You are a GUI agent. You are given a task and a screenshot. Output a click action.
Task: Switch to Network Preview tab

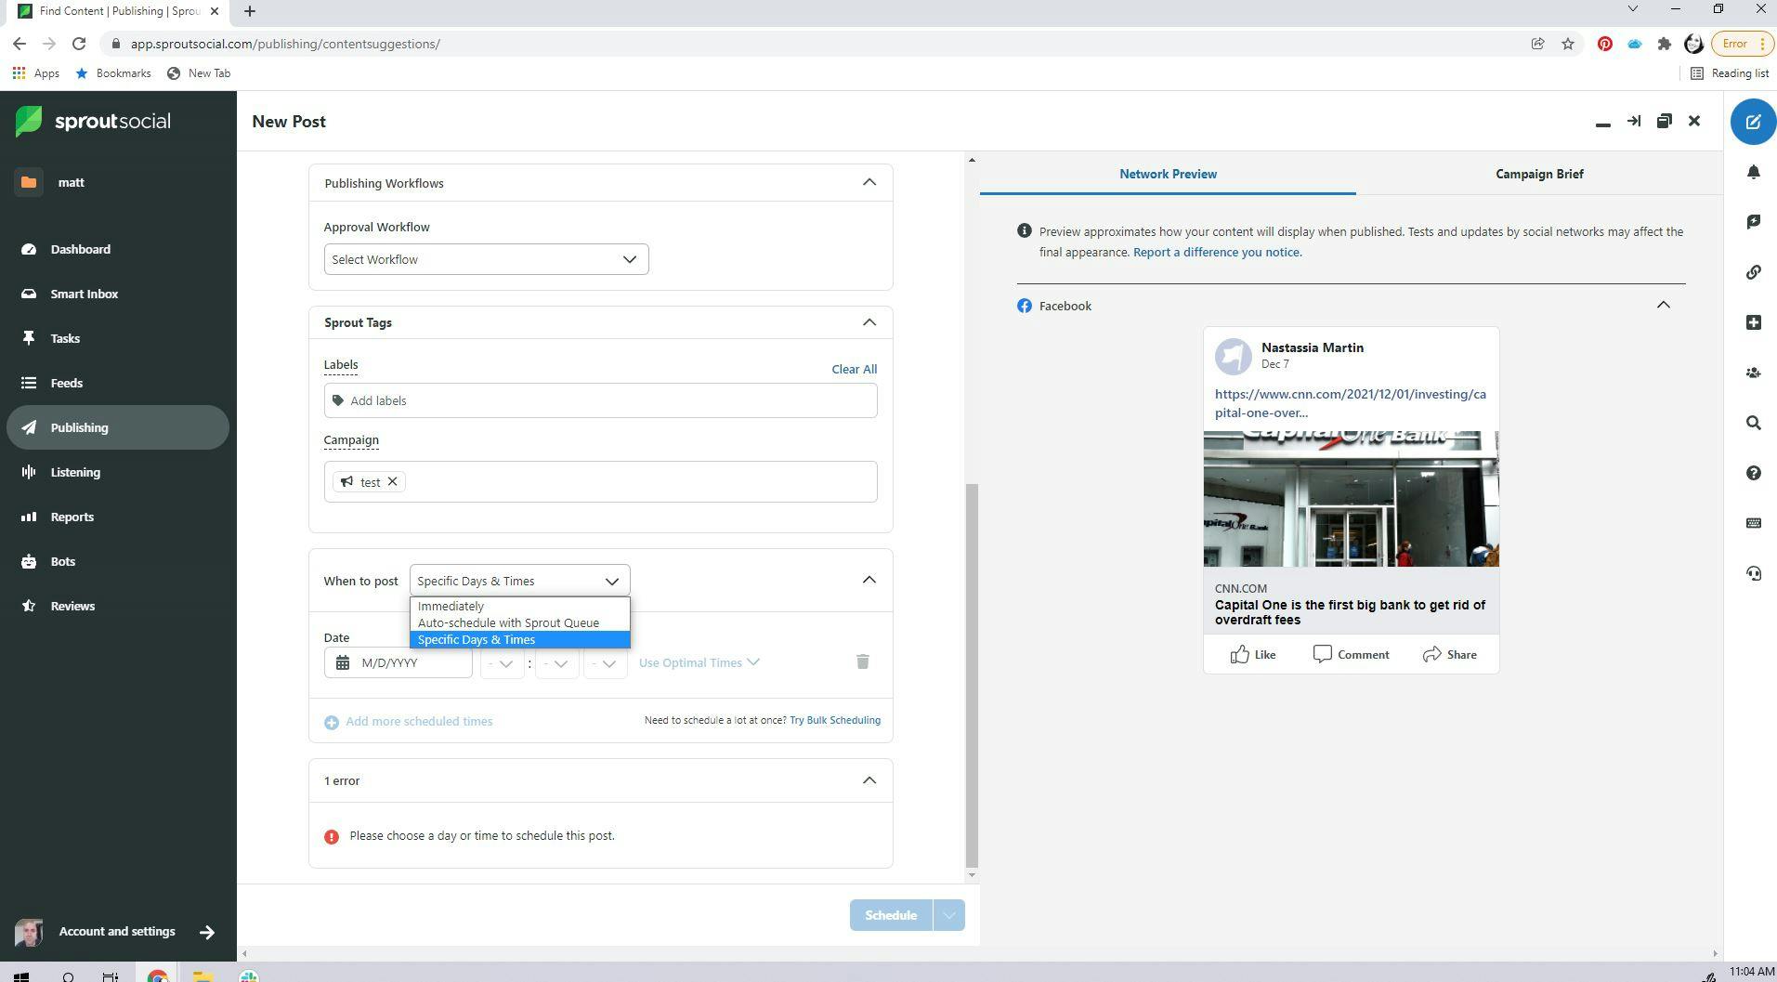click(x=1168, y=174)
